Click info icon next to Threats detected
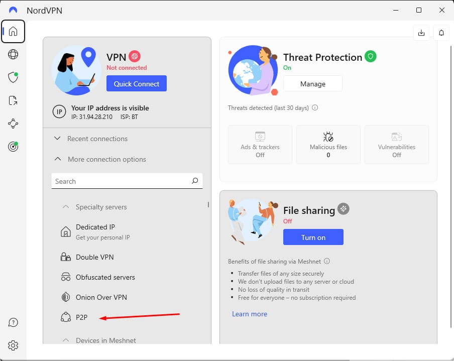This screenshot has height=361, width=454. point(315,107)
